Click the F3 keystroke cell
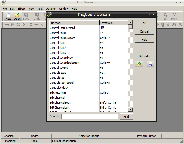Image resolution: width=184 pixels, height=144 pixels. pos(114,48)
